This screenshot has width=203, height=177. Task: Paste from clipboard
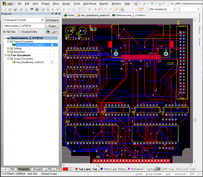pos(74,9)
